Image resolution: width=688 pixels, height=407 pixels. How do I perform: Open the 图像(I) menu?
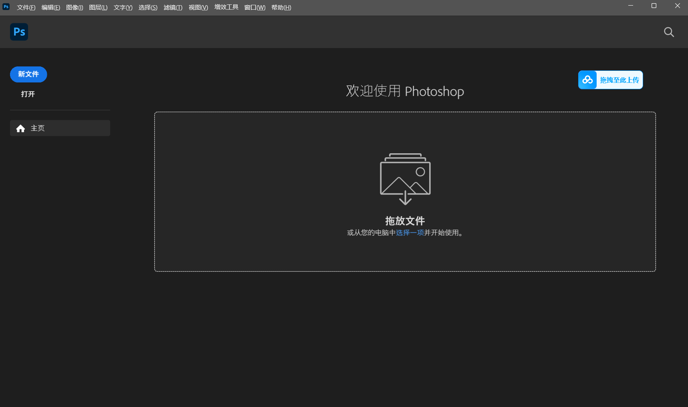[75, 8]
